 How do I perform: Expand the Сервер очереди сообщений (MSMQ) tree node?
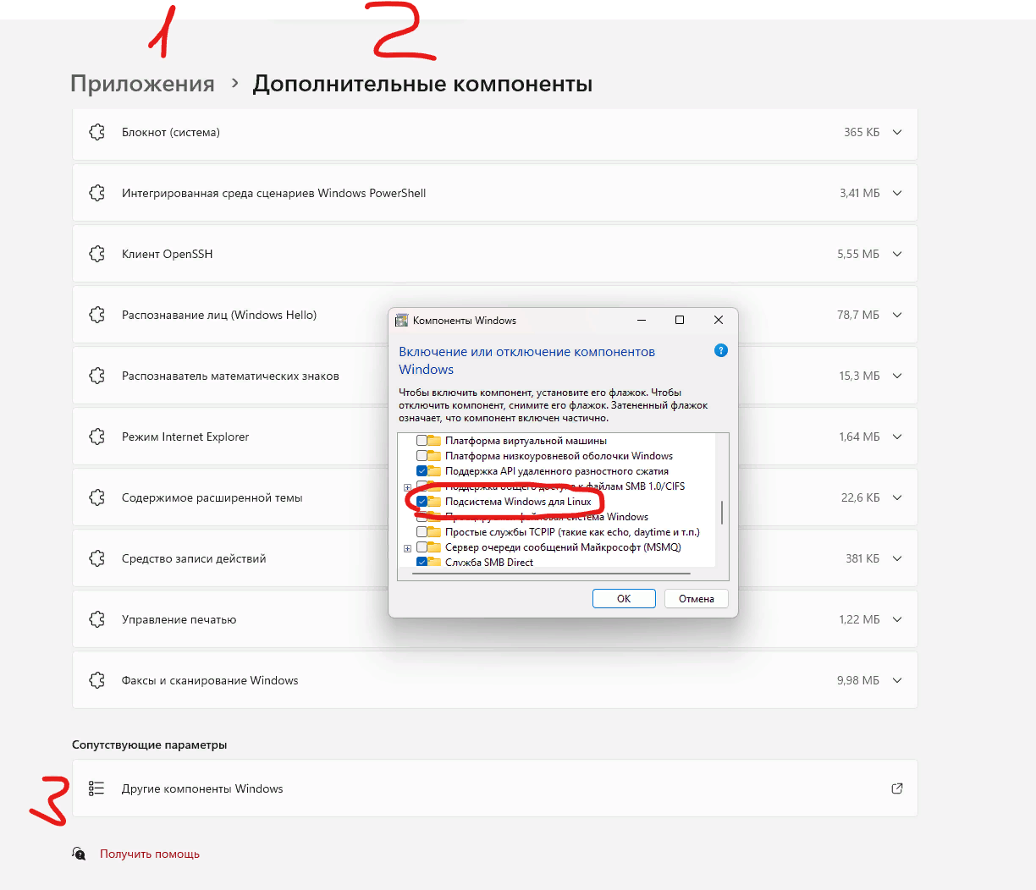click(x=407, y=548)
